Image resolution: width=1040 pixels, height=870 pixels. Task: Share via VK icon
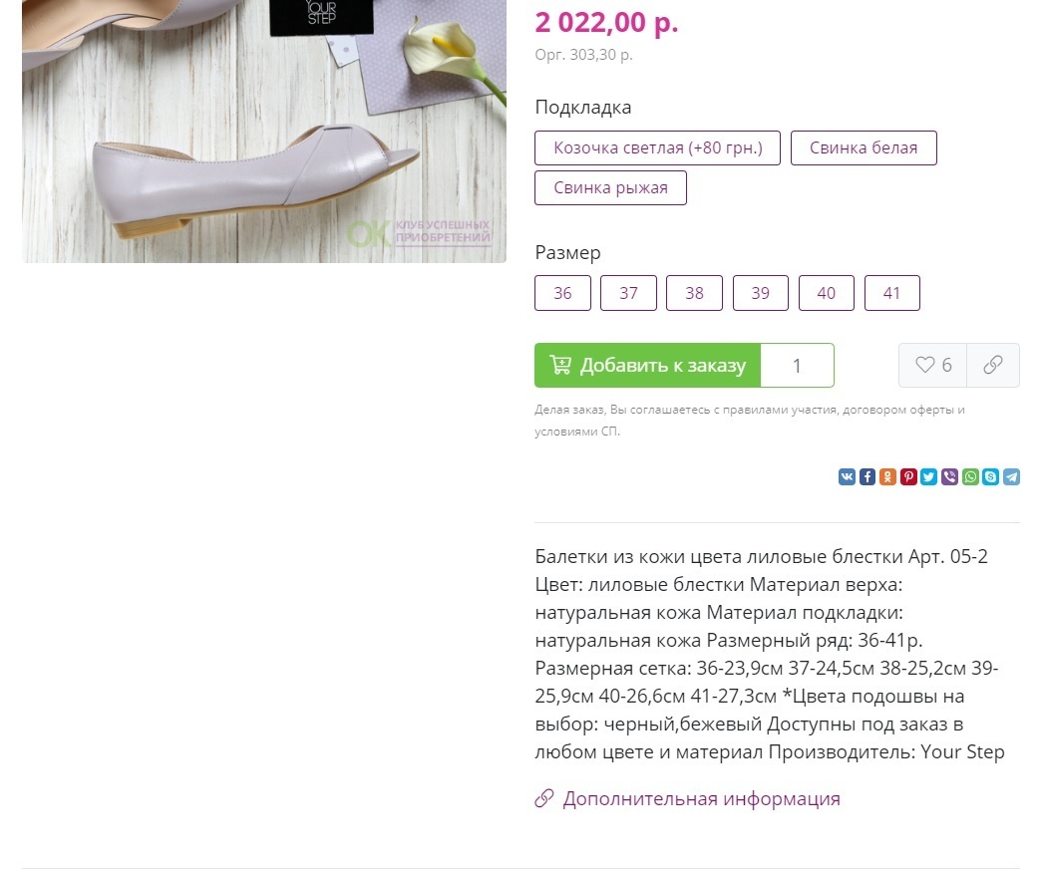pyautogui.click(x=847, y=476)
